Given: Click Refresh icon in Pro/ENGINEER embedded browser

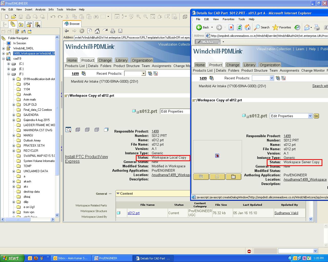Looking at the screenshot, I should tap(89, 31).
